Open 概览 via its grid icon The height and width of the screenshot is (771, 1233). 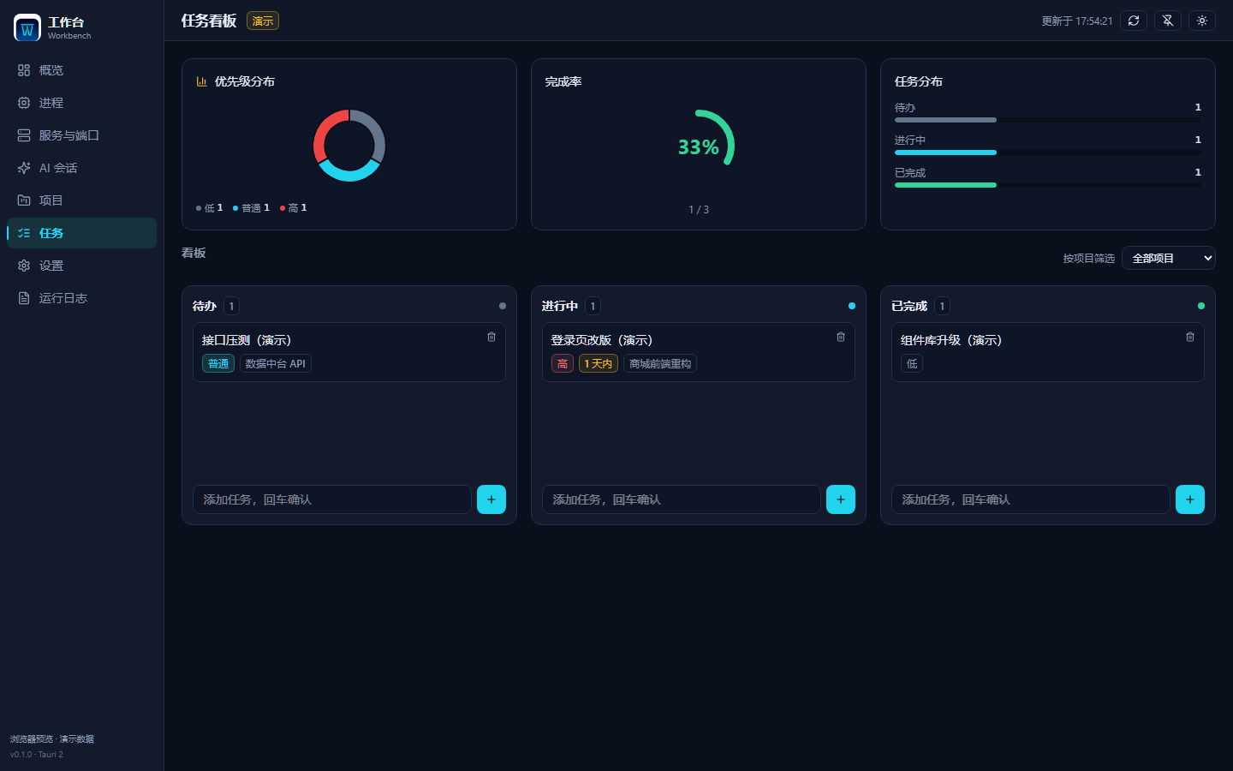[24, 70]
